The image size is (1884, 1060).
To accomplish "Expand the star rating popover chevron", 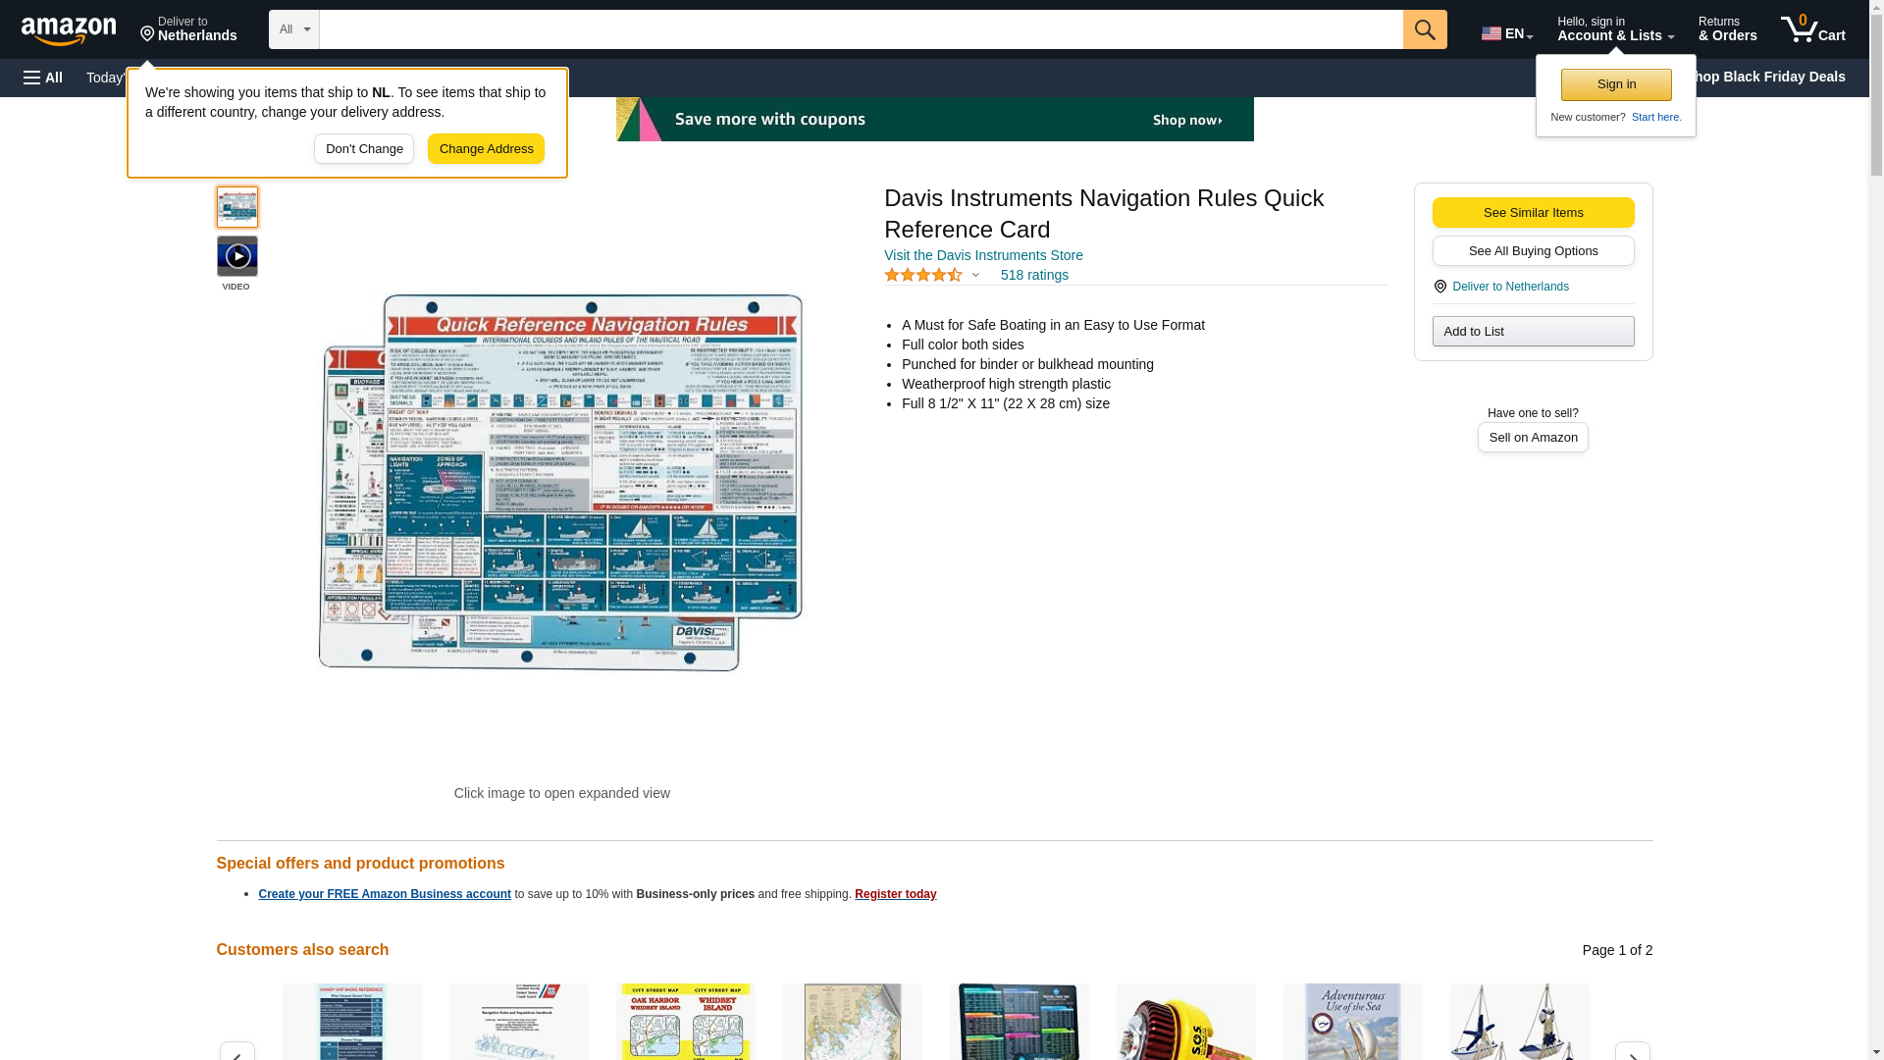I will point(974,276).
